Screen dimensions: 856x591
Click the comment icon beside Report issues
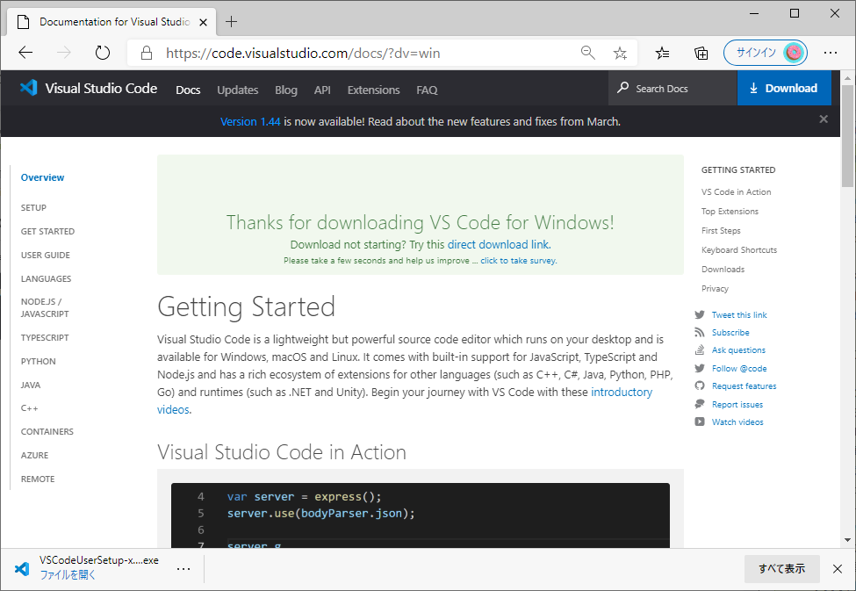tap(700, 404)
